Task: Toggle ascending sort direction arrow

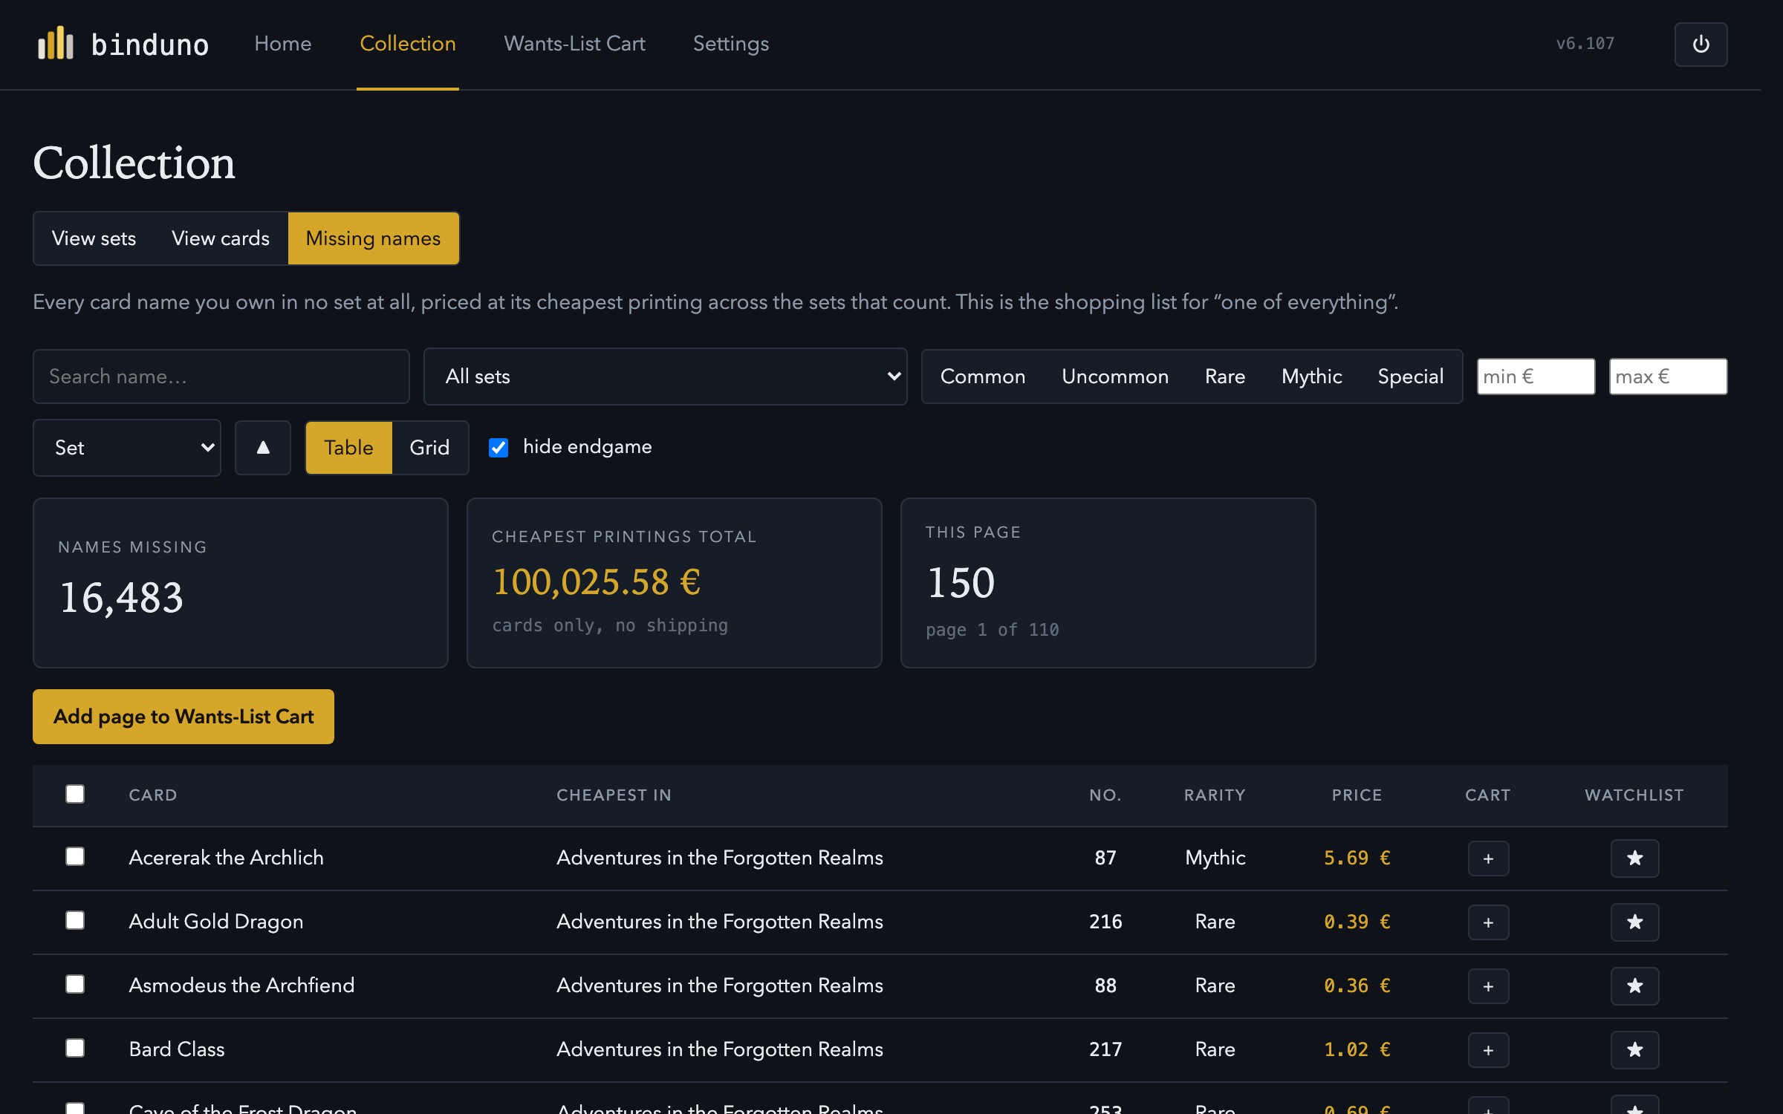Action: [x=263, y=447]
